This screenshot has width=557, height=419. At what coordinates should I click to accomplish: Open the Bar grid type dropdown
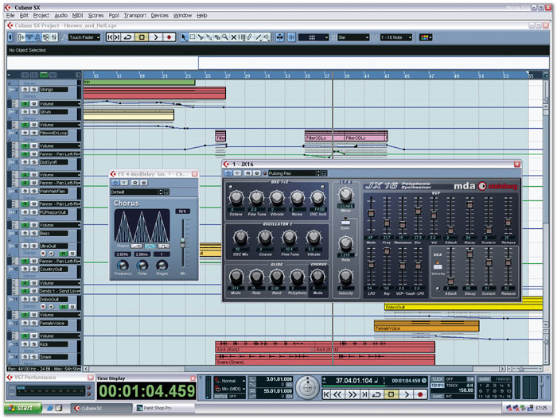pos(353,37)
